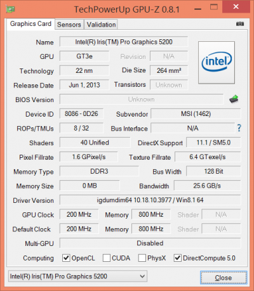Click the Intel vendor logo
The height and width of the screenshot is (291, 254).
[217, 62]
